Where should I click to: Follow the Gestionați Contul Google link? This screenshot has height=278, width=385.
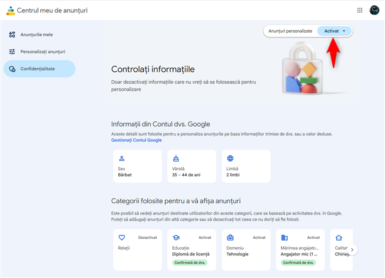point(136,140)
